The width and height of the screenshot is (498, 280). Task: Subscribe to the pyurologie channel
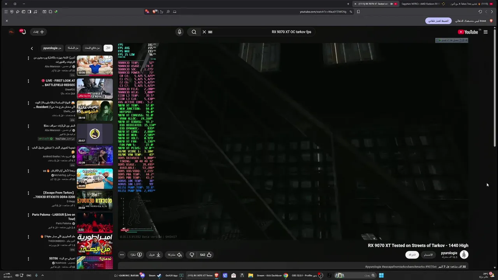coord(412,255)
